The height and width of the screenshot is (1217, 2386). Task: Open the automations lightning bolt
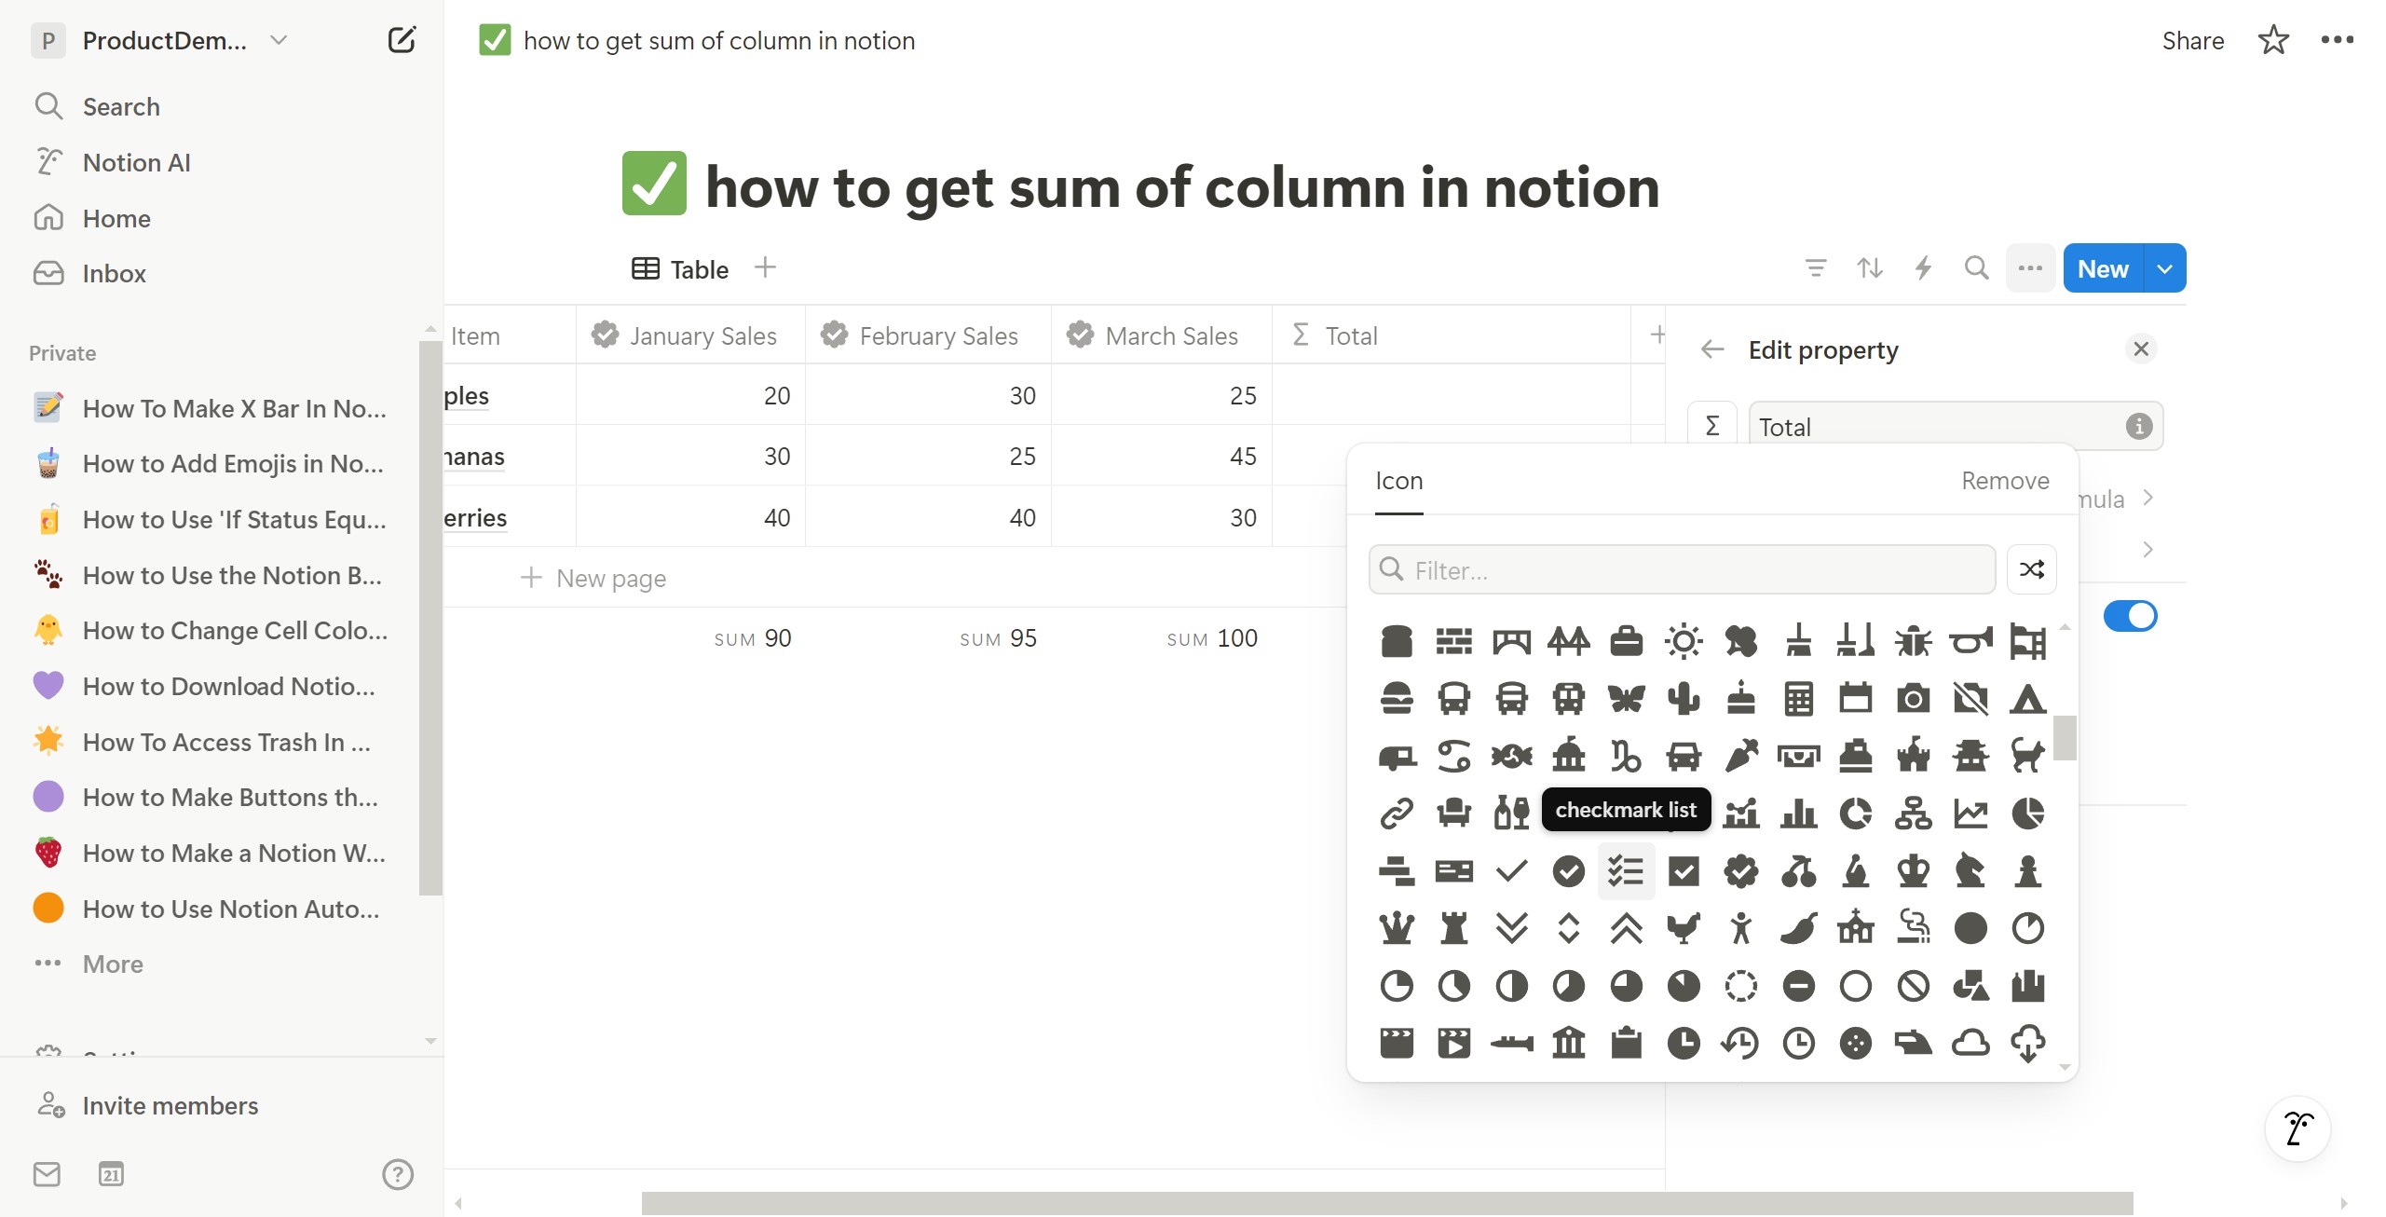click(x=1923, y=268)
